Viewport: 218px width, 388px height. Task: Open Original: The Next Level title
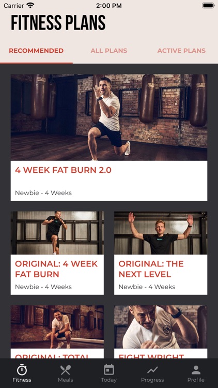(x=151, y=269)
